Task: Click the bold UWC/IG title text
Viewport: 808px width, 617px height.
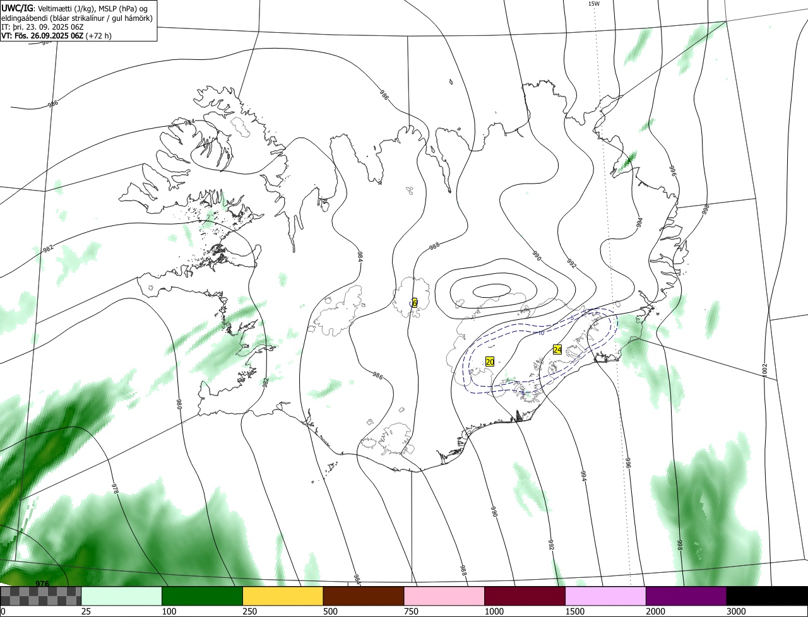Action: tap(17, 8)
